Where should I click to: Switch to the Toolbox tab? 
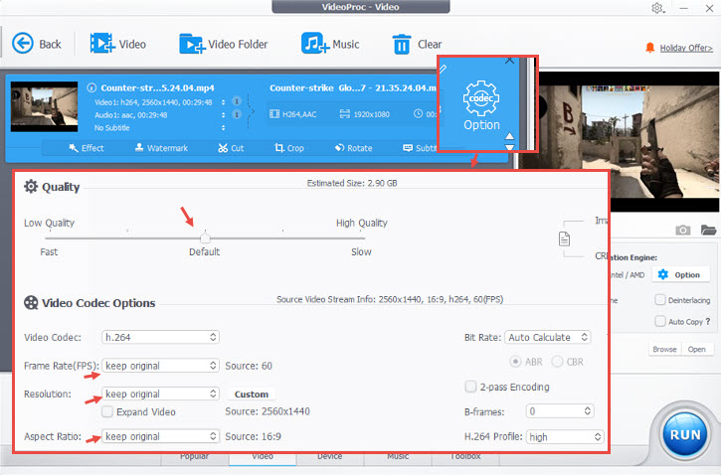(x=465, y=458)
